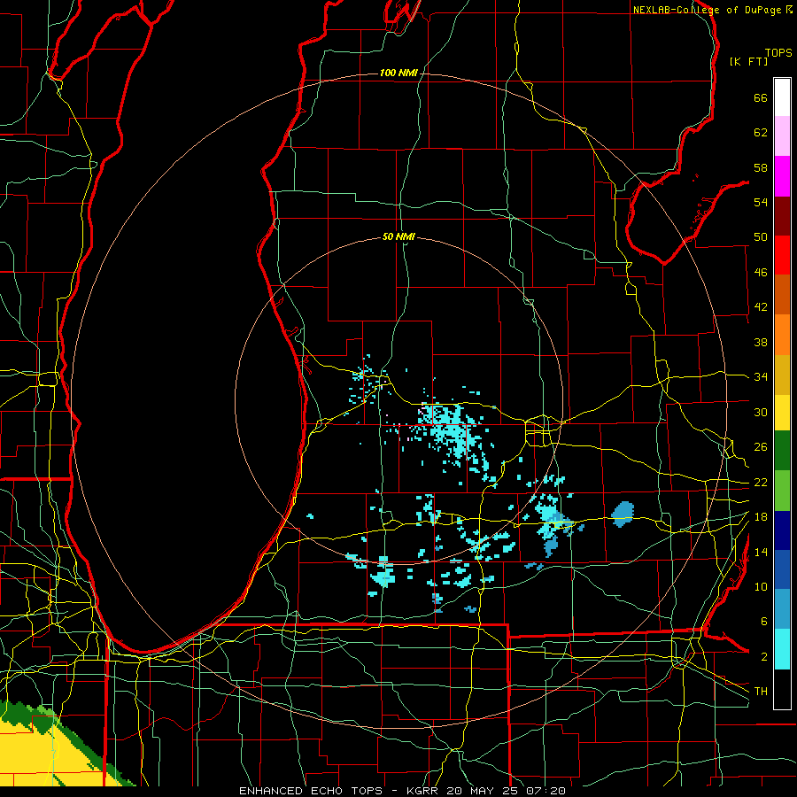The image size is (797, 797).
Task: Click the legend value '22'
Action: [x=761, y=483]
